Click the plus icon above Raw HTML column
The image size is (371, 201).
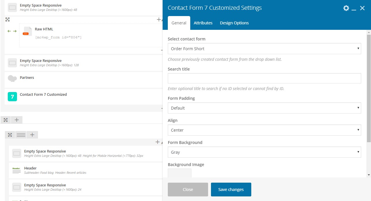tap(159, 19)
